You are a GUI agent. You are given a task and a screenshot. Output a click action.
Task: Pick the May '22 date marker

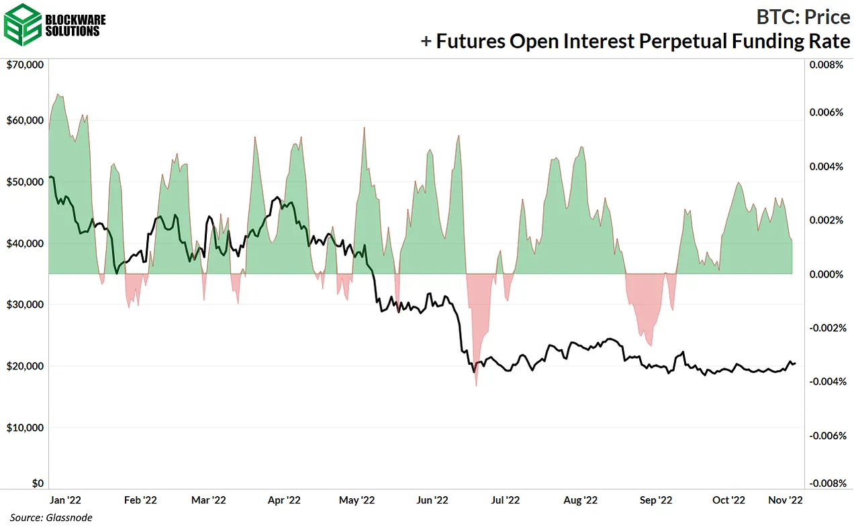(x=357, y=500)
